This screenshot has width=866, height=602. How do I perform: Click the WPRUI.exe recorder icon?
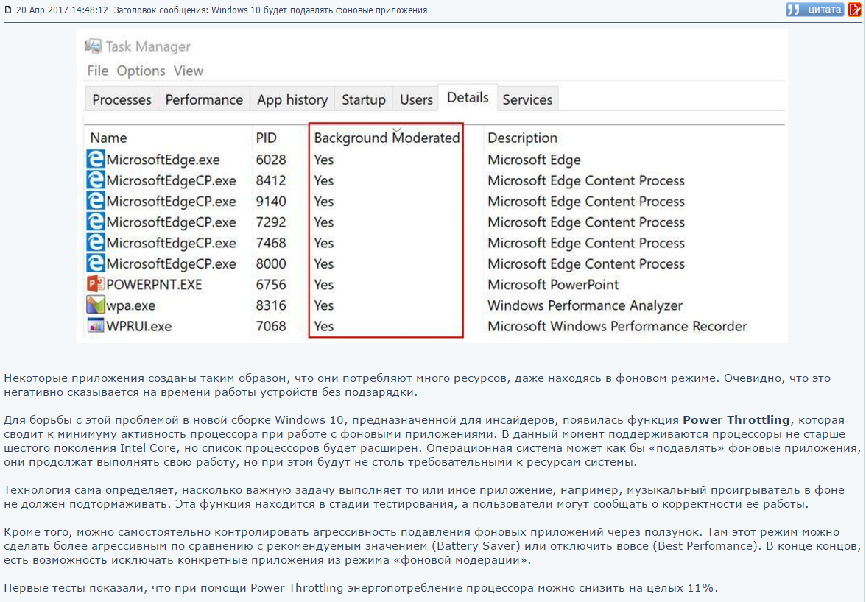(x=95, y=325)
